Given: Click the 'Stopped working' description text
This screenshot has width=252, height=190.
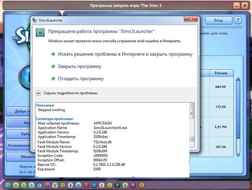Looking at the screenshot, I should pos(51,110).
